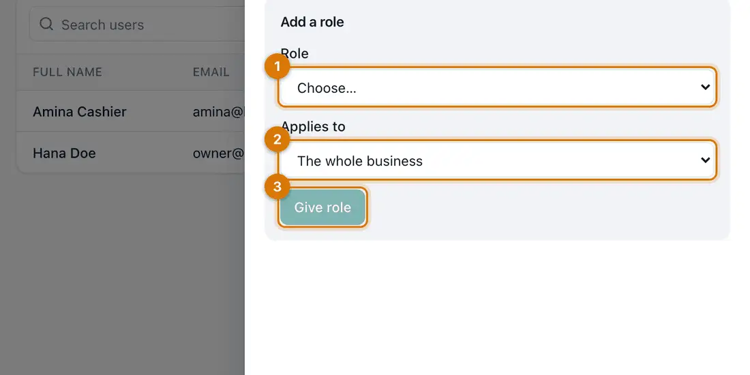Select the Hana Doe name cell

pos(64,153)
